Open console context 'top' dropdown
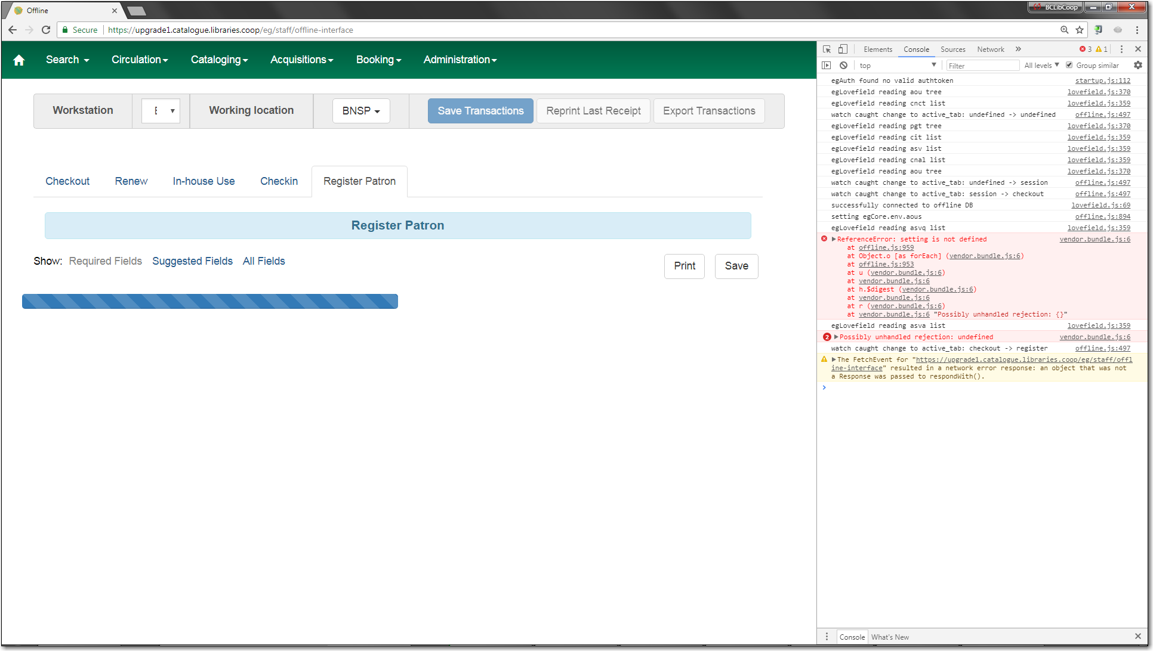Image resolution: width=1153 pixels, height=651 pixels. tap(898, 66)
